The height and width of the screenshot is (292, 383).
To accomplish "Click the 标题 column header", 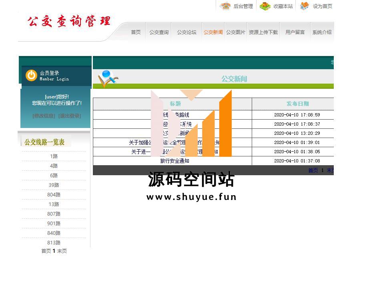I will 175,104.
